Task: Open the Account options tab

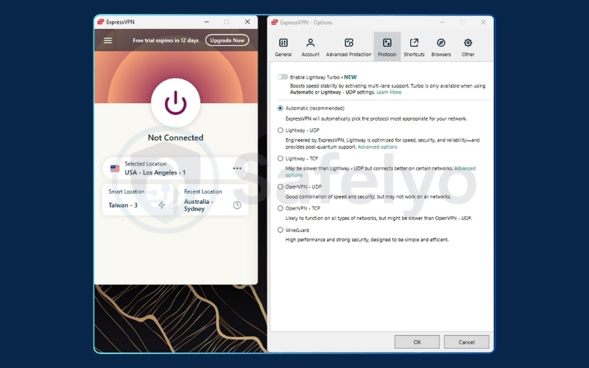Action: pyautogui.click(x=311, y=47)
